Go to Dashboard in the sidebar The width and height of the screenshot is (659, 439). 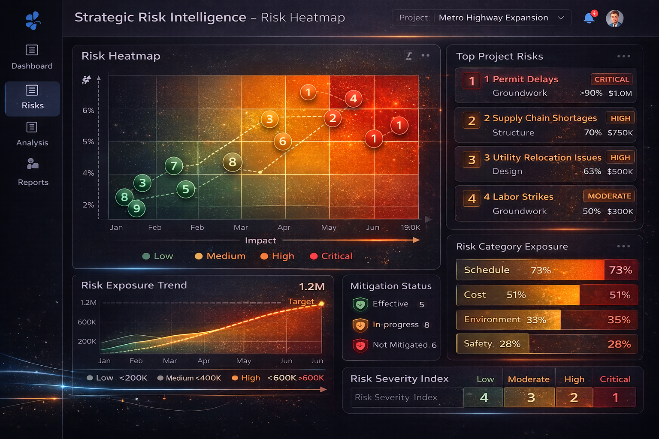pos(32,57)
